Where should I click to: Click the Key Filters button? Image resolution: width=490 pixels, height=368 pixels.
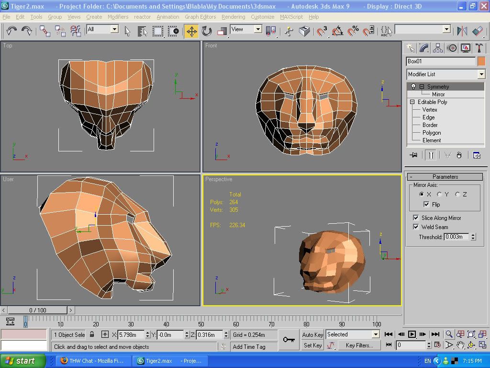(x=359, y=345)
